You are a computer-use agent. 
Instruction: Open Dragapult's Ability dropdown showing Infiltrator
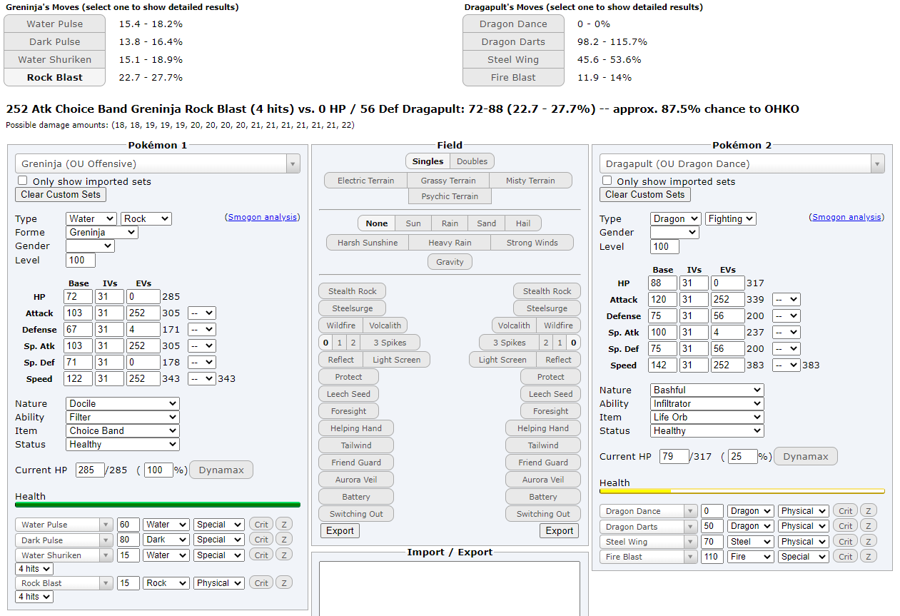click(707, 403)
